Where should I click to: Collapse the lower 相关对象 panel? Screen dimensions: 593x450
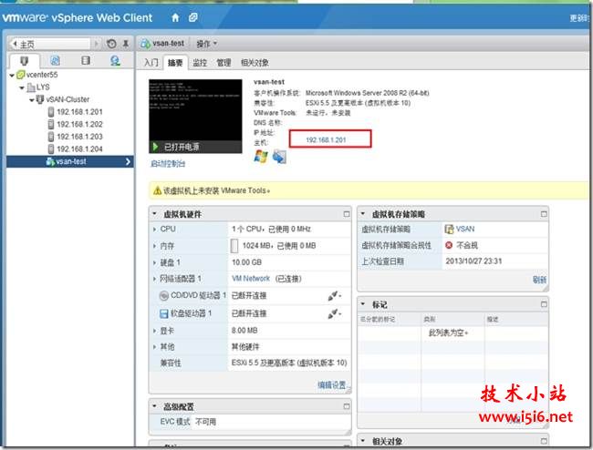pos(363,441)
